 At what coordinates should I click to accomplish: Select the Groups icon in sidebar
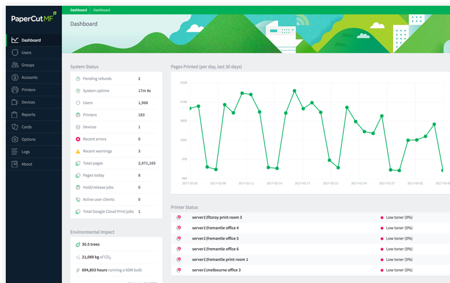[14, 65]
